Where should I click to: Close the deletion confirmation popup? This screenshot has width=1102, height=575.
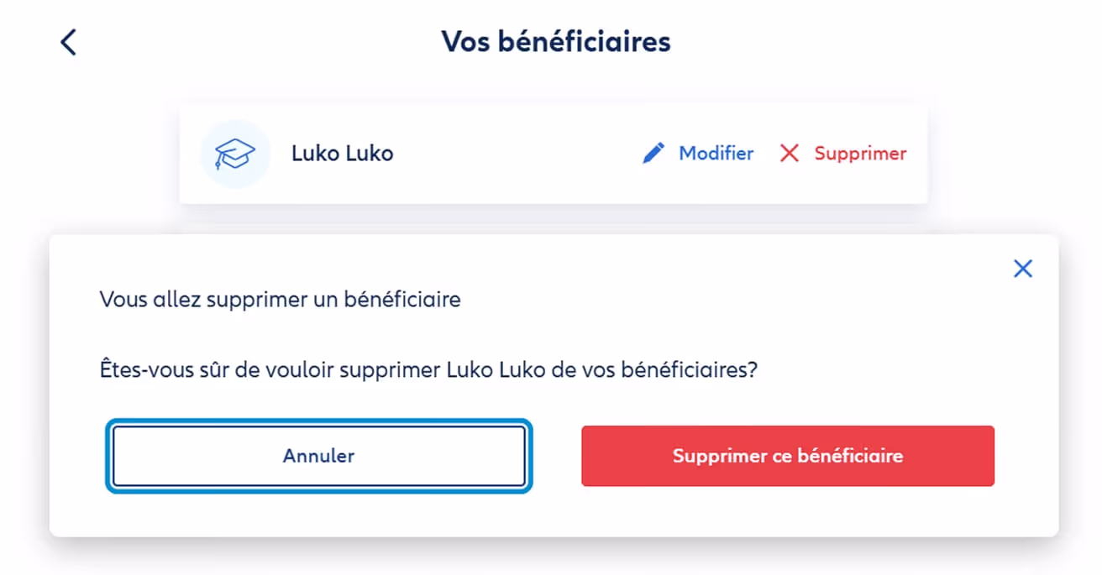(1023, 268)
